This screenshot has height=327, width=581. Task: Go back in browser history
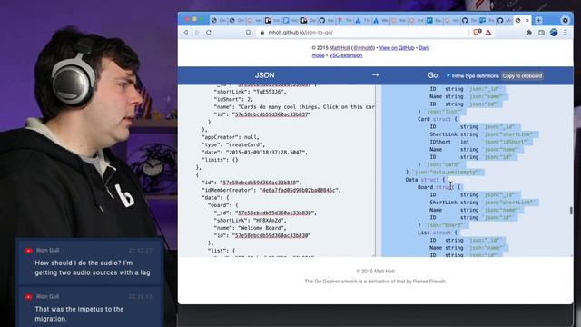[x=186, y=33]
